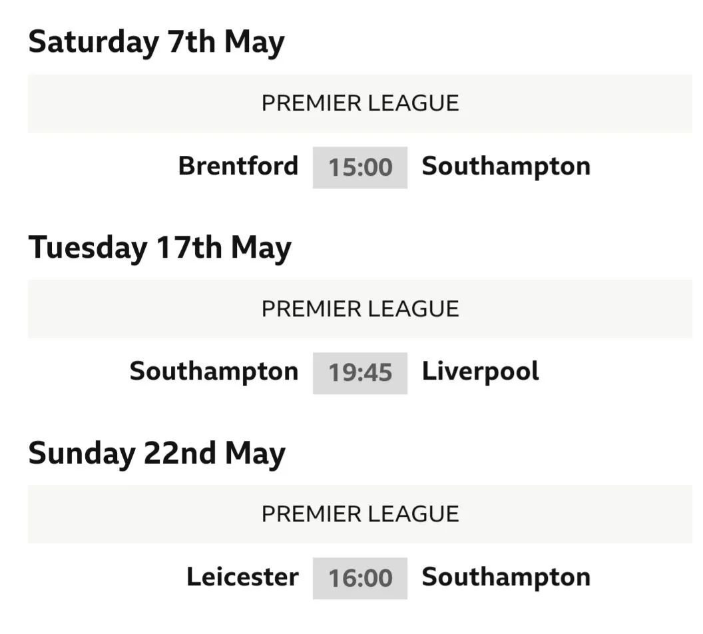
Task: Click the word May in the Tuesday heading
Action: (x=261, y=248)
